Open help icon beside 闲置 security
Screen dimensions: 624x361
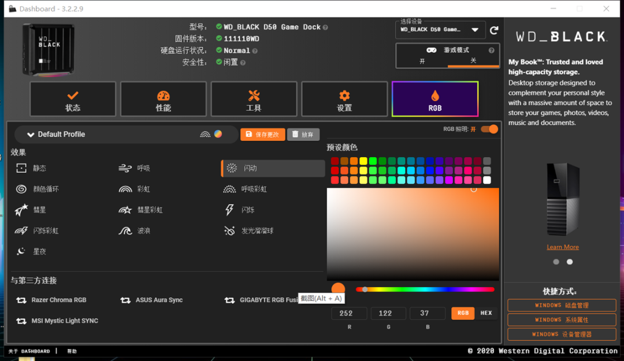tap(243, 62)
